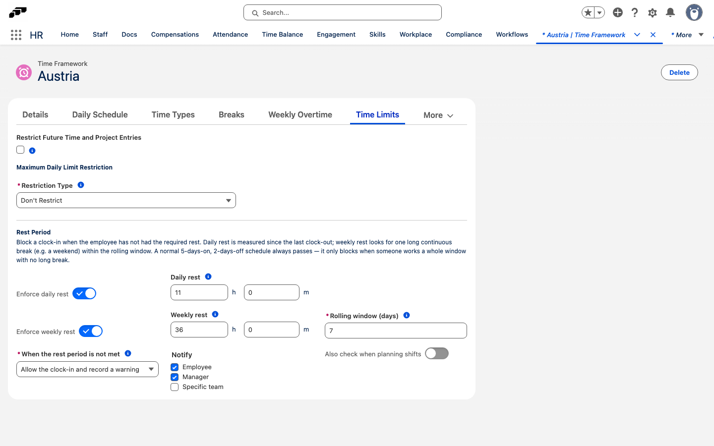Check the Specific team checkbox

pyautogui.click(x=175, y=387)
